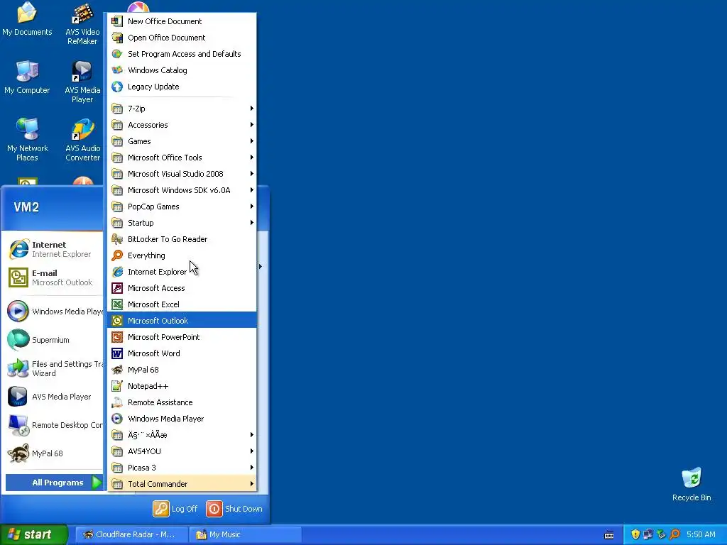
Task: Click the New Office Document icon
Action: point(117,21)
